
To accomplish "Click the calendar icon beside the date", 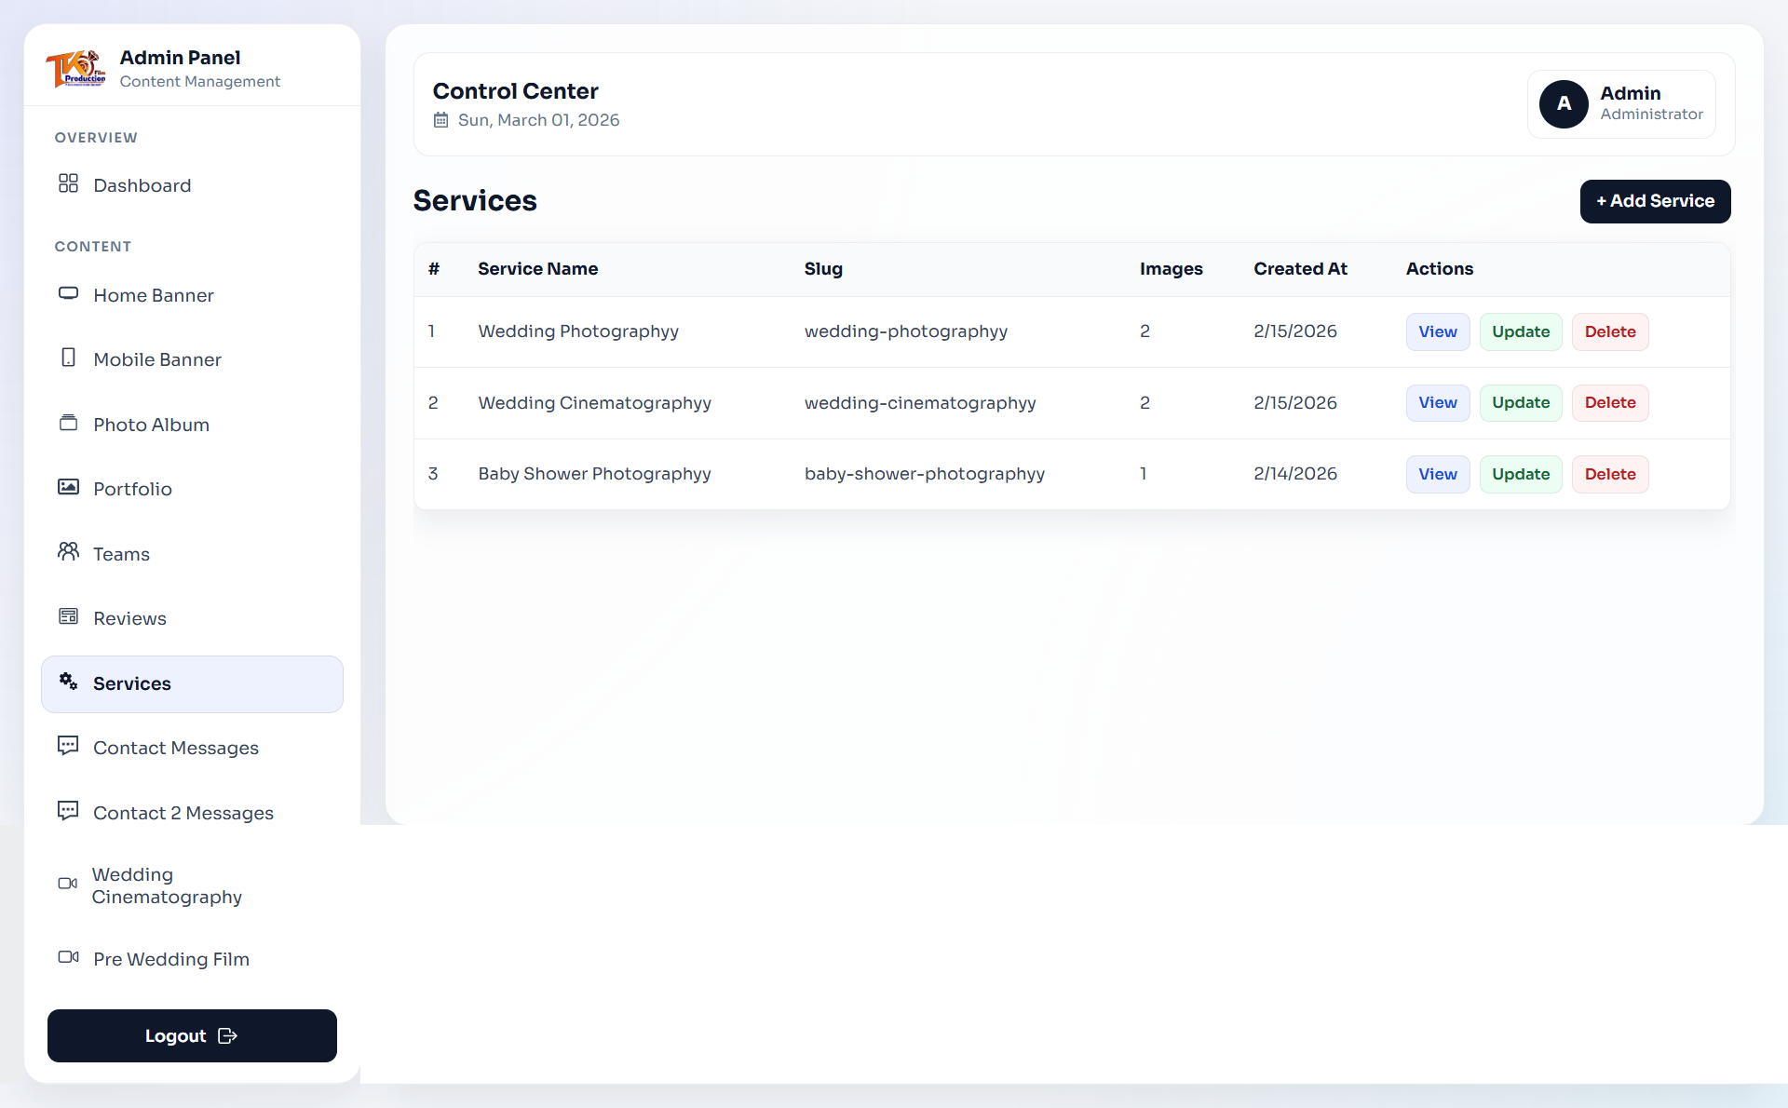I will 441,120.
